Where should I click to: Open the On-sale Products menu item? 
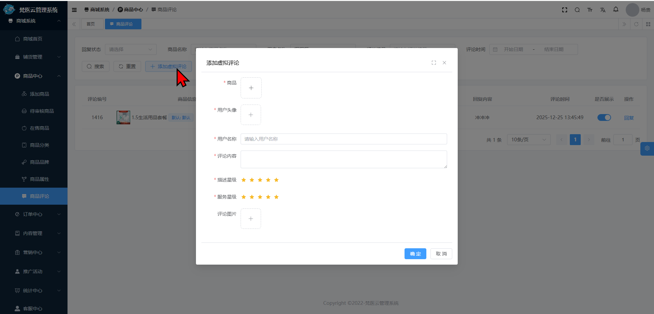tap(39, 128)
